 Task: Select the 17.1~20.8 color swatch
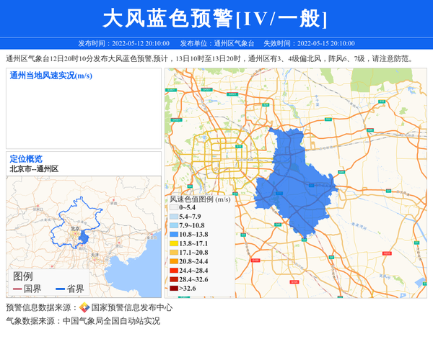174,252
